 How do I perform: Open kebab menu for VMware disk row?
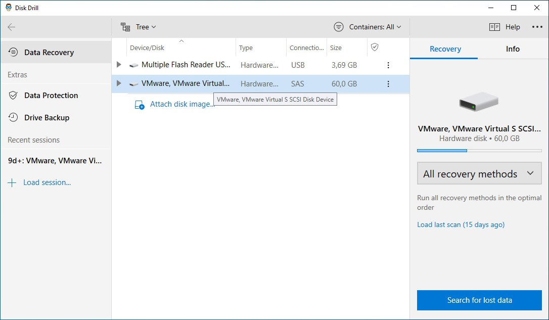[x=388, y=84]
